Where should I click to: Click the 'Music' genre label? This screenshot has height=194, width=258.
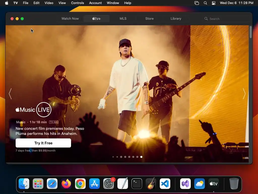click(21, 122)
